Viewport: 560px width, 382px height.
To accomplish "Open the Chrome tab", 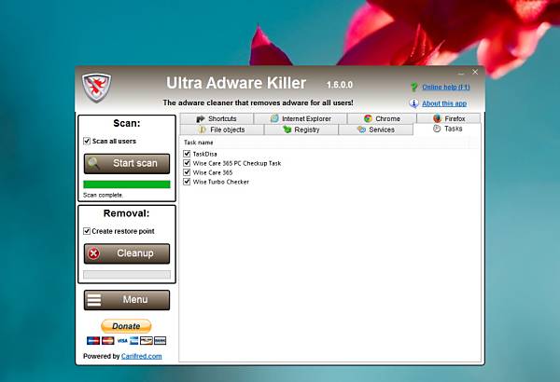I will (382, 118).
